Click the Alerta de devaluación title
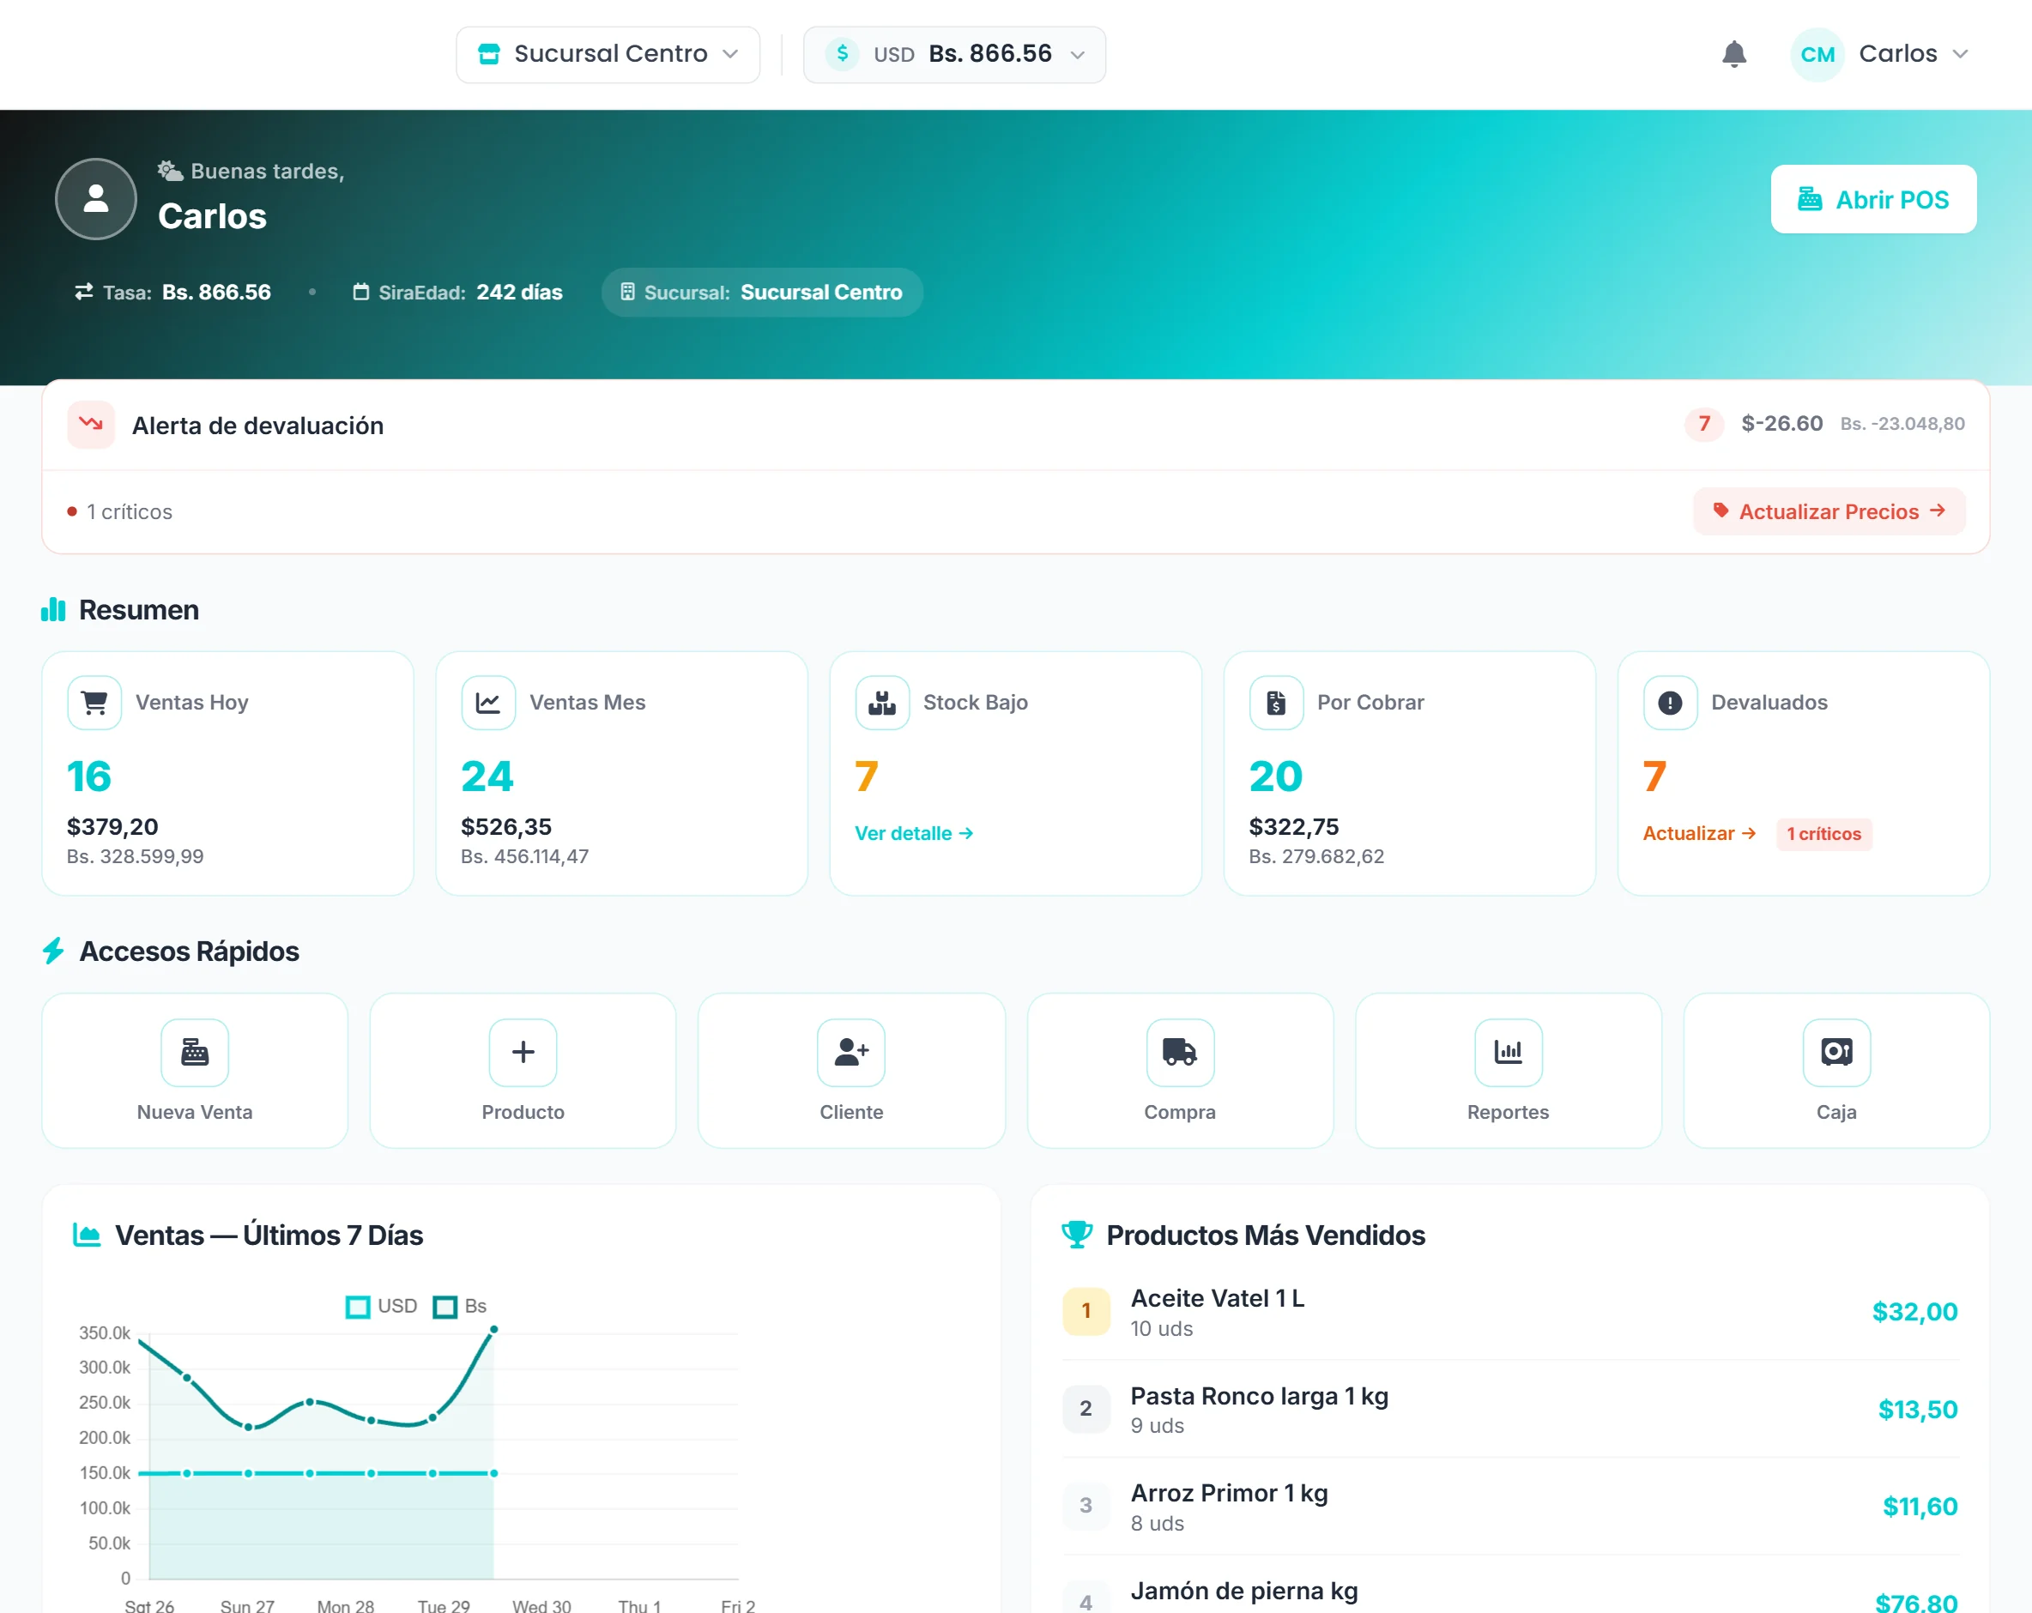This screenshot has width=2032, height=1613. 257,425
